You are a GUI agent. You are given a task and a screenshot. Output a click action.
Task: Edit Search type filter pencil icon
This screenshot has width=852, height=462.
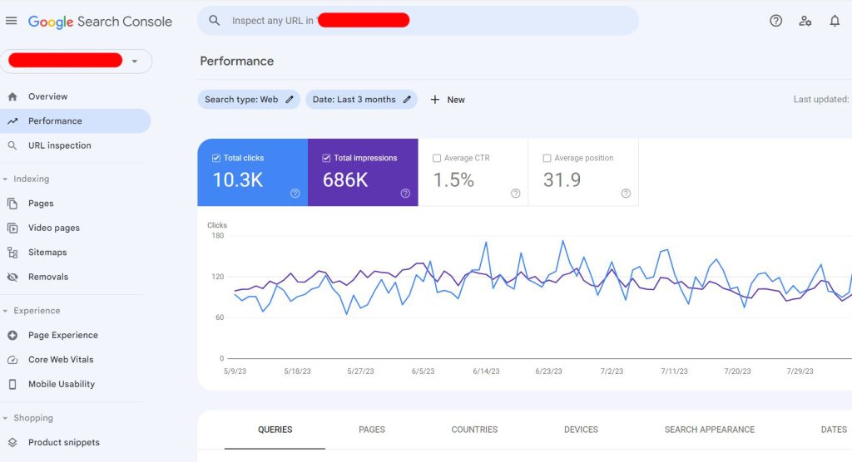(290, 100)
